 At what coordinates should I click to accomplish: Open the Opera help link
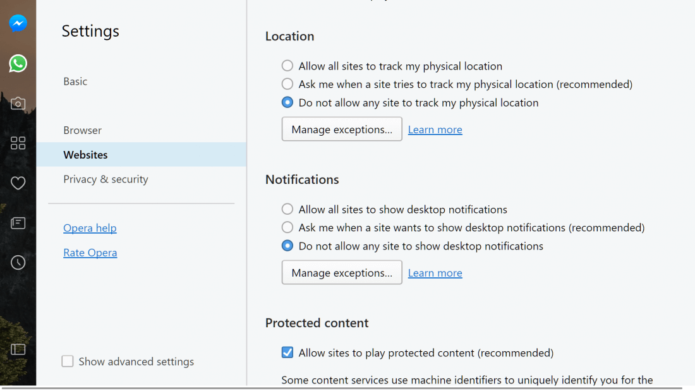(x=90, y=228)
